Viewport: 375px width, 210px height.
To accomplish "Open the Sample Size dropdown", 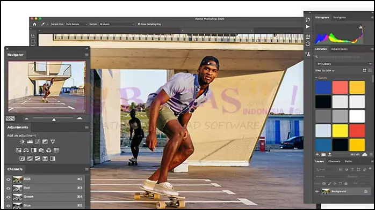I will tap(76, 24).
